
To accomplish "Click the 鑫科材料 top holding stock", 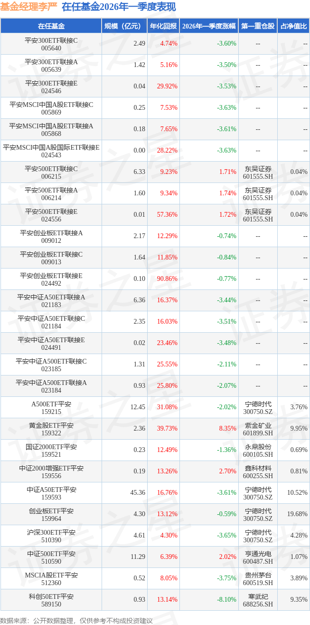I will point(258,468).
